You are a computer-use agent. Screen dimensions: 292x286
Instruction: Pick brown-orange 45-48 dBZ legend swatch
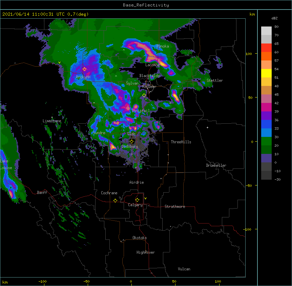click(266, 90)
